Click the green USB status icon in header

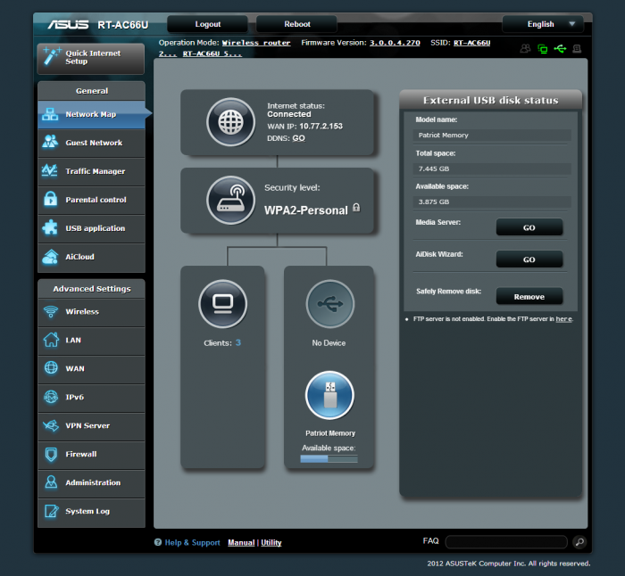pyautogui.click(x=560, y=48)
